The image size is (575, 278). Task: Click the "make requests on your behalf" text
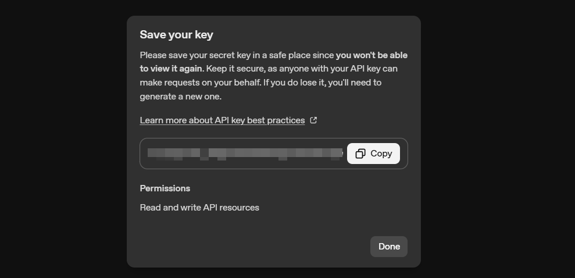[x=199, y=83]
